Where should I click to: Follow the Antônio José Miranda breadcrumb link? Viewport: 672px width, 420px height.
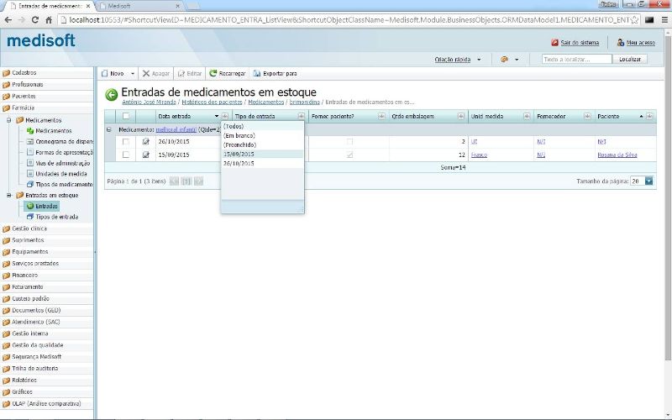coord(149,102)
